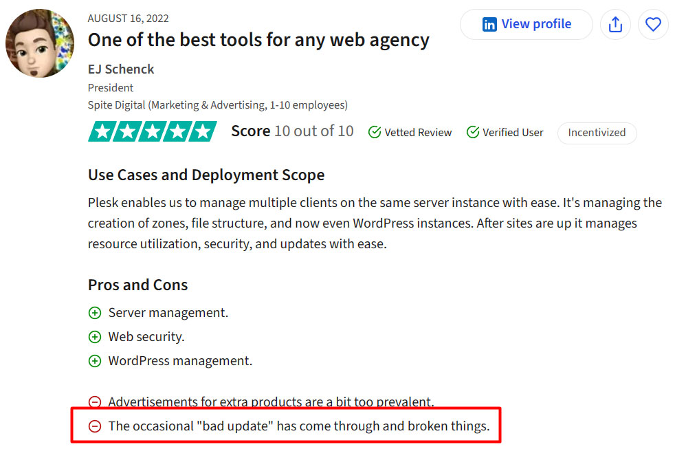Open review title about web agency tools
675x449 pixels.
[x=258, y=40]
